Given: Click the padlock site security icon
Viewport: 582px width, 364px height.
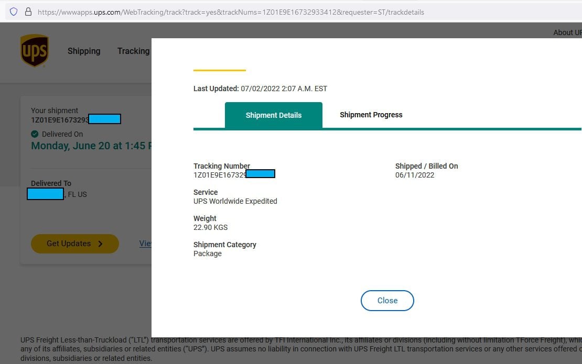Looking at the screenshot, I should (28, 12).
